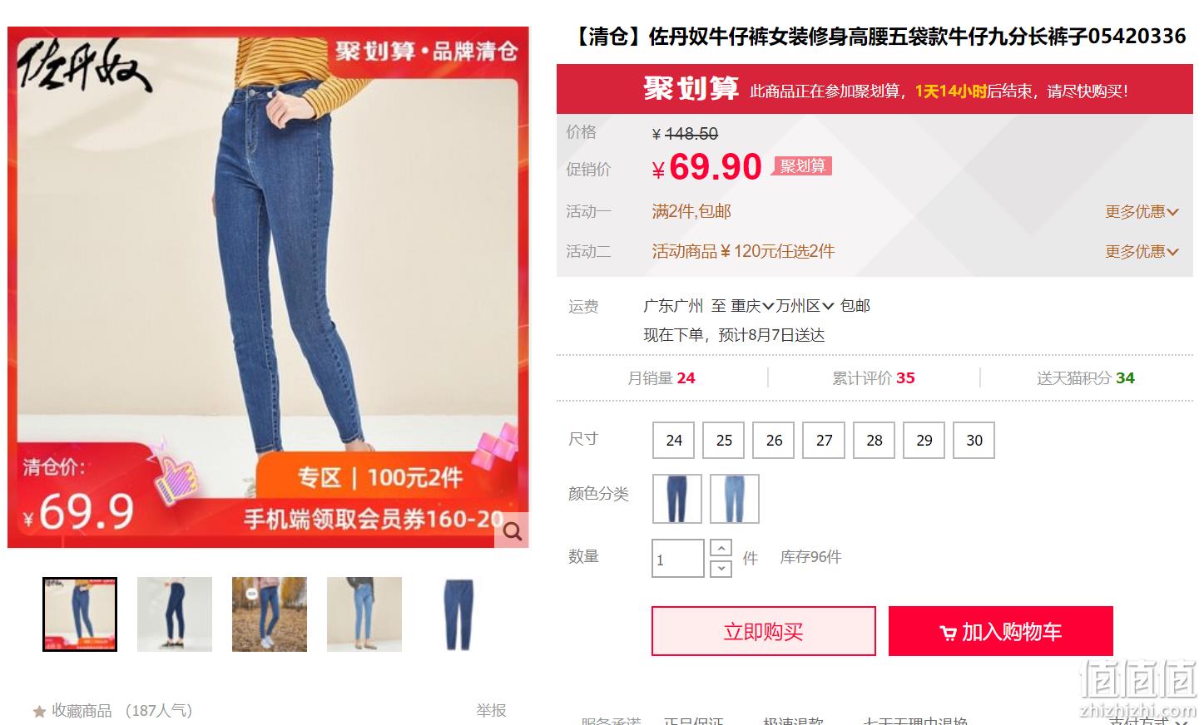
Task: Click the magnifier icon on product image
Action: [512, 531]
